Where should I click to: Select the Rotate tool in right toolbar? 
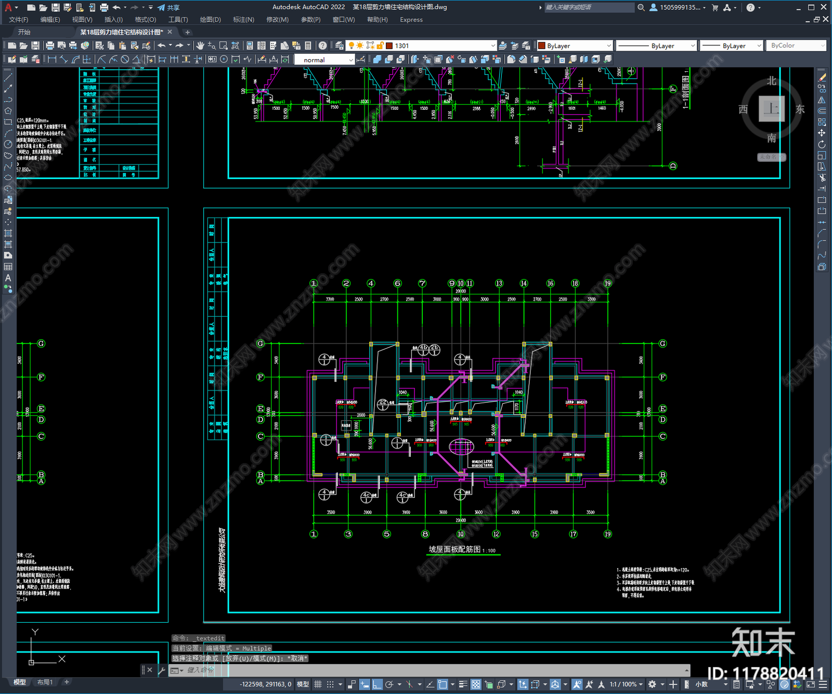[x=822, y=144]
